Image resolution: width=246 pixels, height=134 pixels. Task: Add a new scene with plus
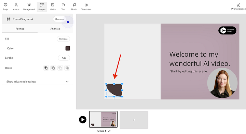[x=134, y=120]
